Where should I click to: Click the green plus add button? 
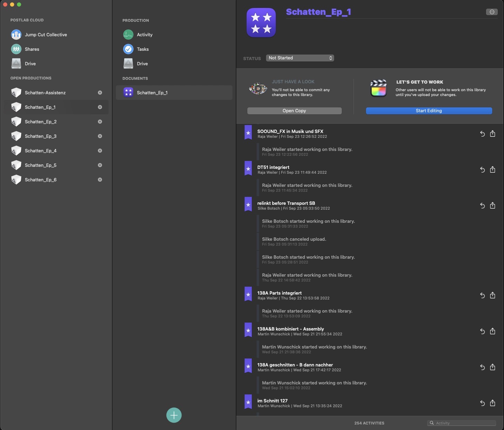pos(174,415)
